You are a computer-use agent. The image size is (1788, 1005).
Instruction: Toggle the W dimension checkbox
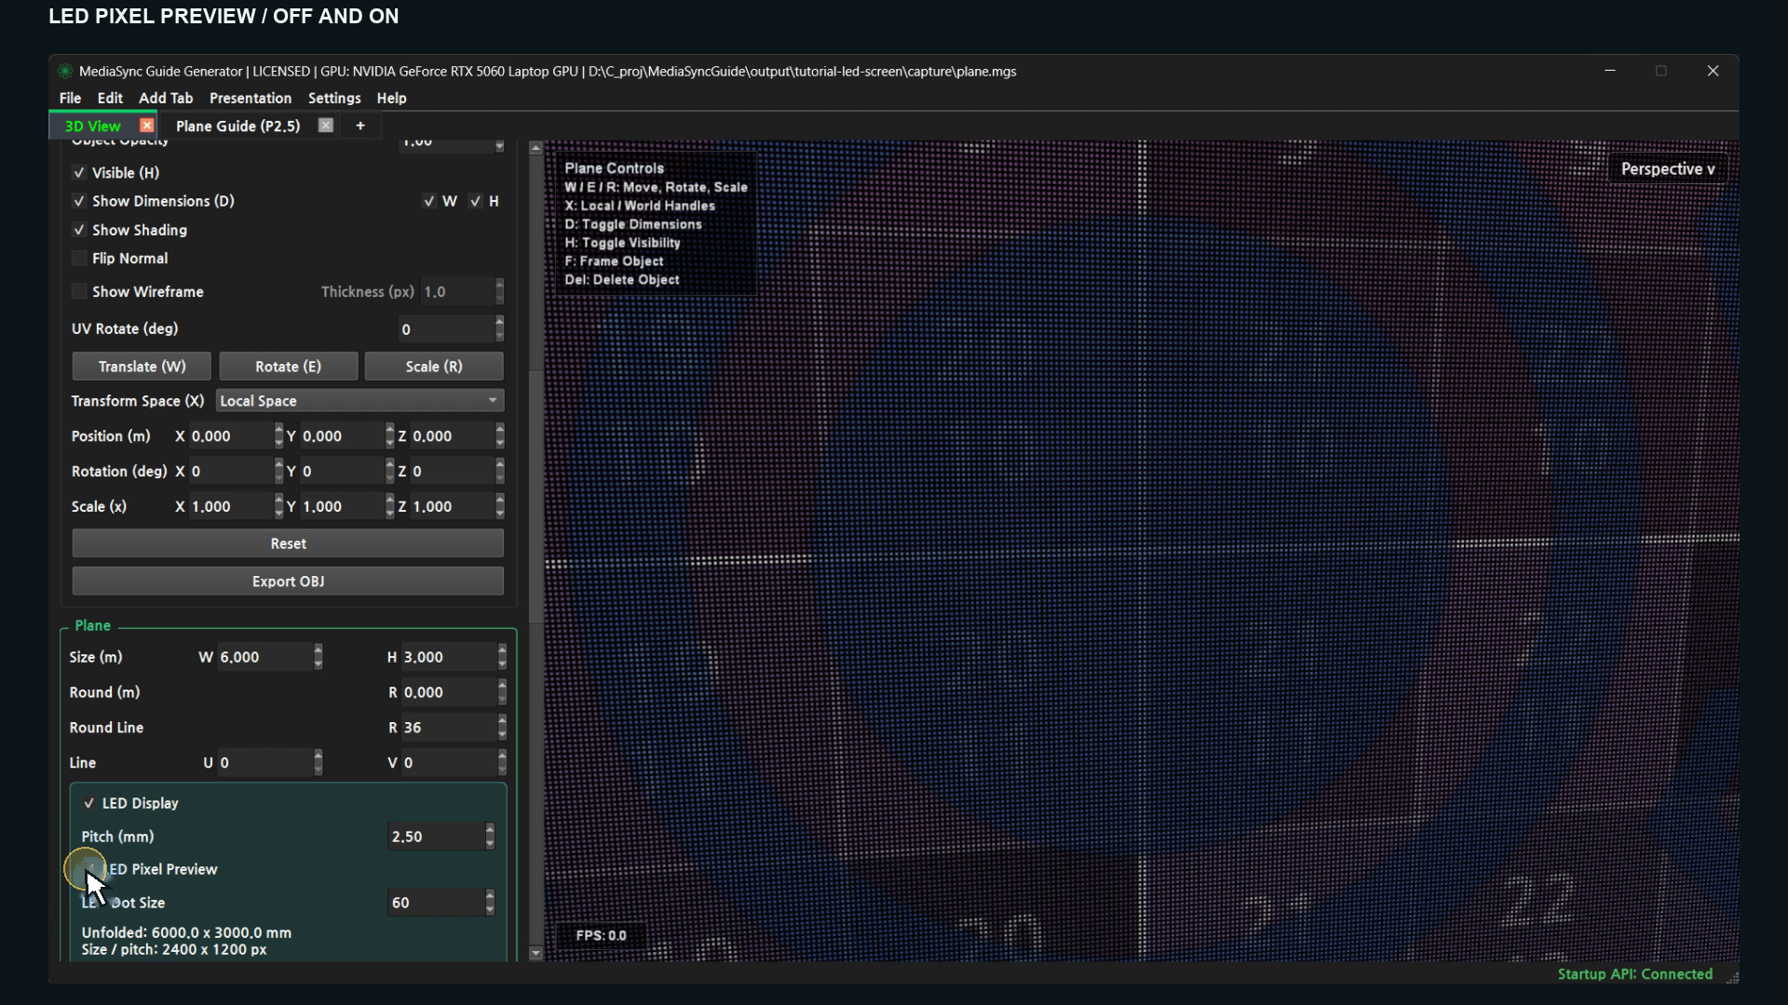(428, 201)
